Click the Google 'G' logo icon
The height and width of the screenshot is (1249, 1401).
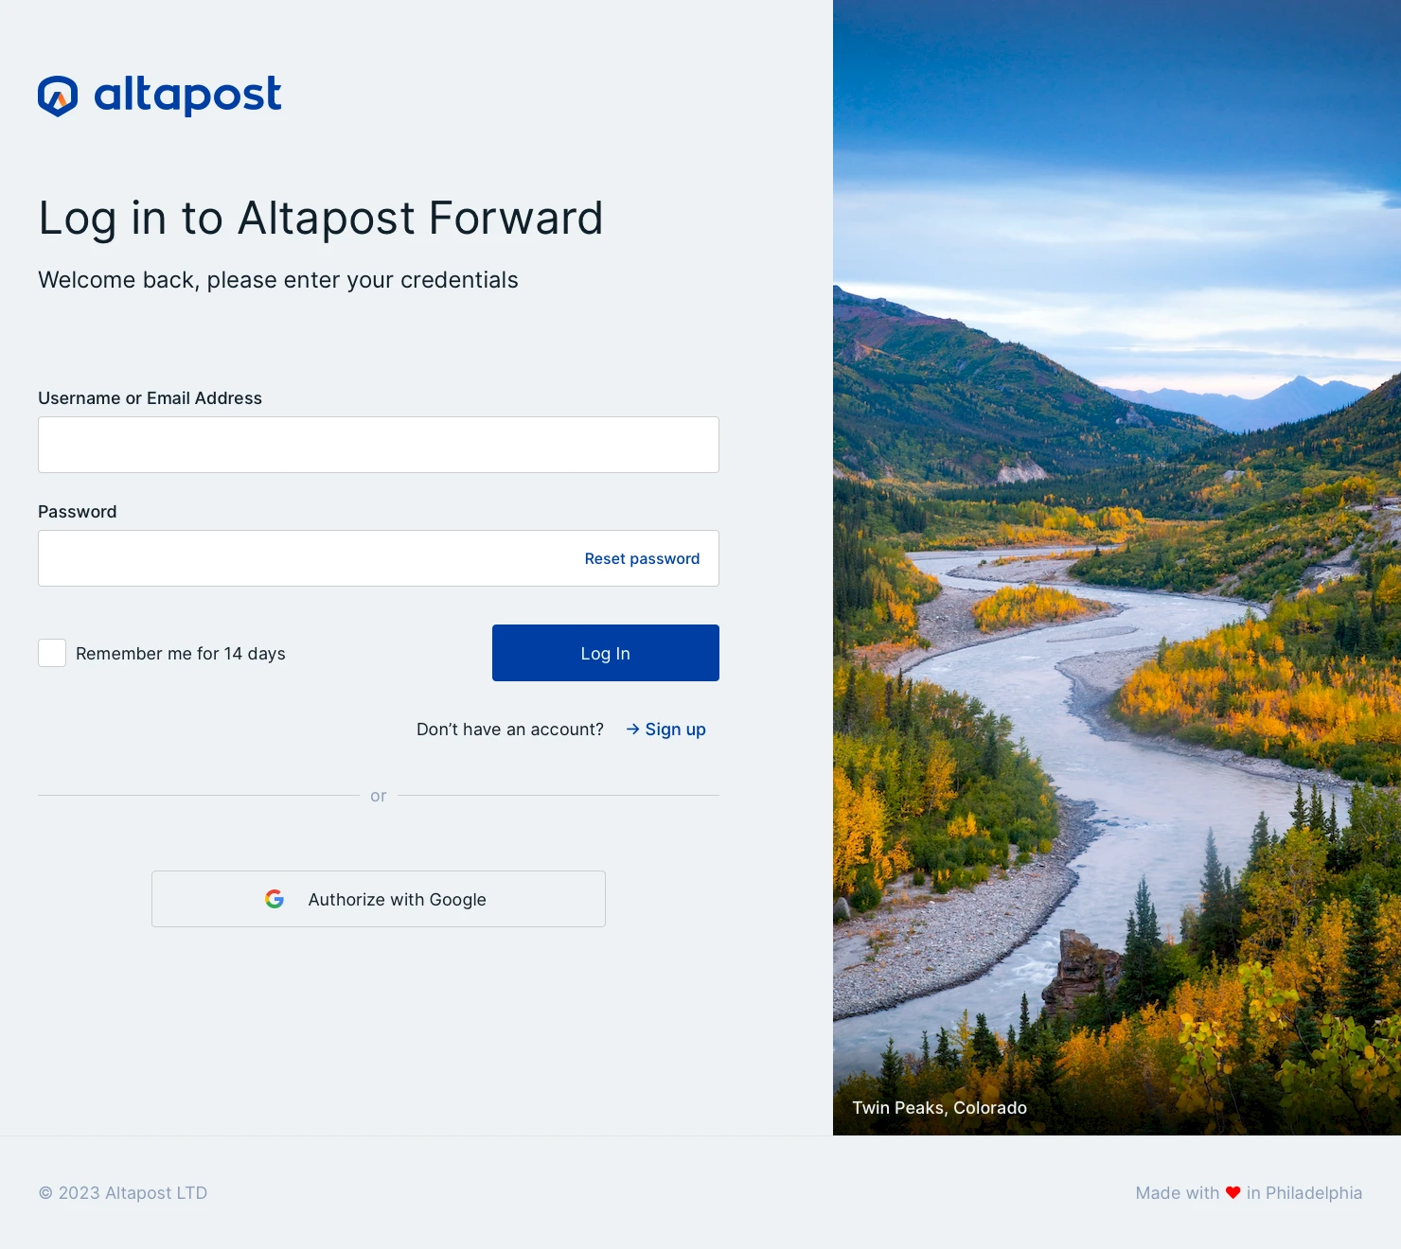275,899
